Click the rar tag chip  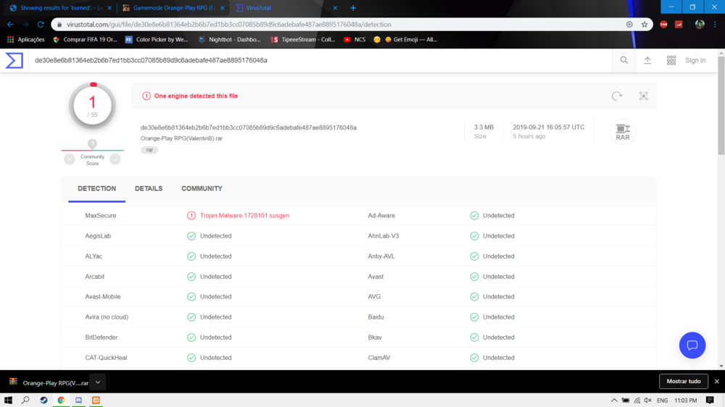[149, 150]
